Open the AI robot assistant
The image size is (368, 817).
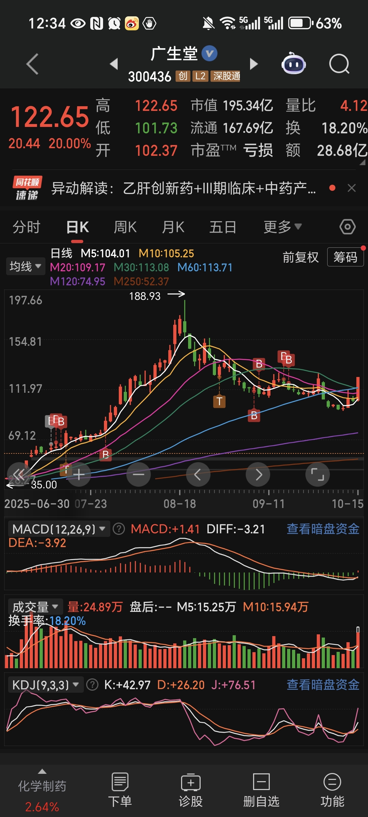coord(294,64)
